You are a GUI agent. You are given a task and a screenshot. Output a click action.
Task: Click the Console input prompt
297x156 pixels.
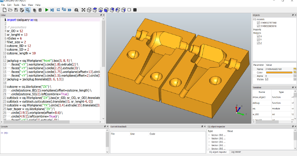tap(5, 133)
